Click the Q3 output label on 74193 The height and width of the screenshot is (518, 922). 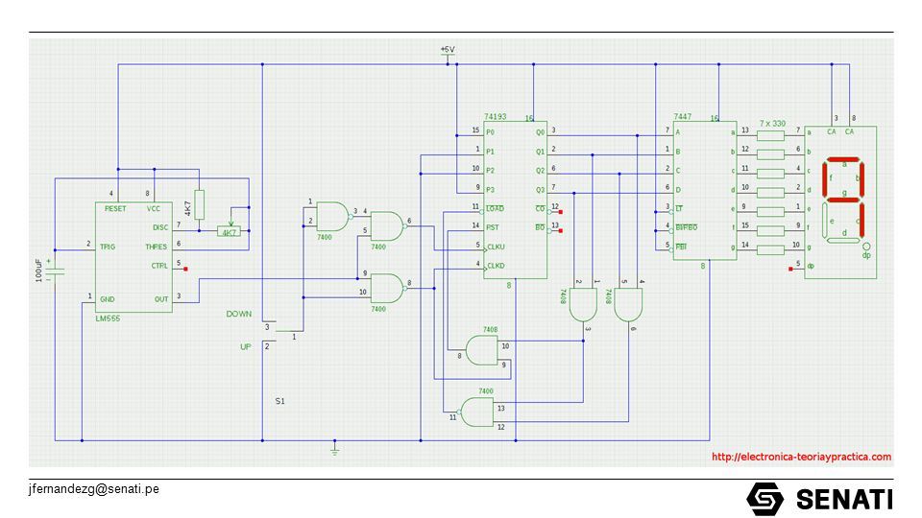pyautogui.click(x=541, y=190)
